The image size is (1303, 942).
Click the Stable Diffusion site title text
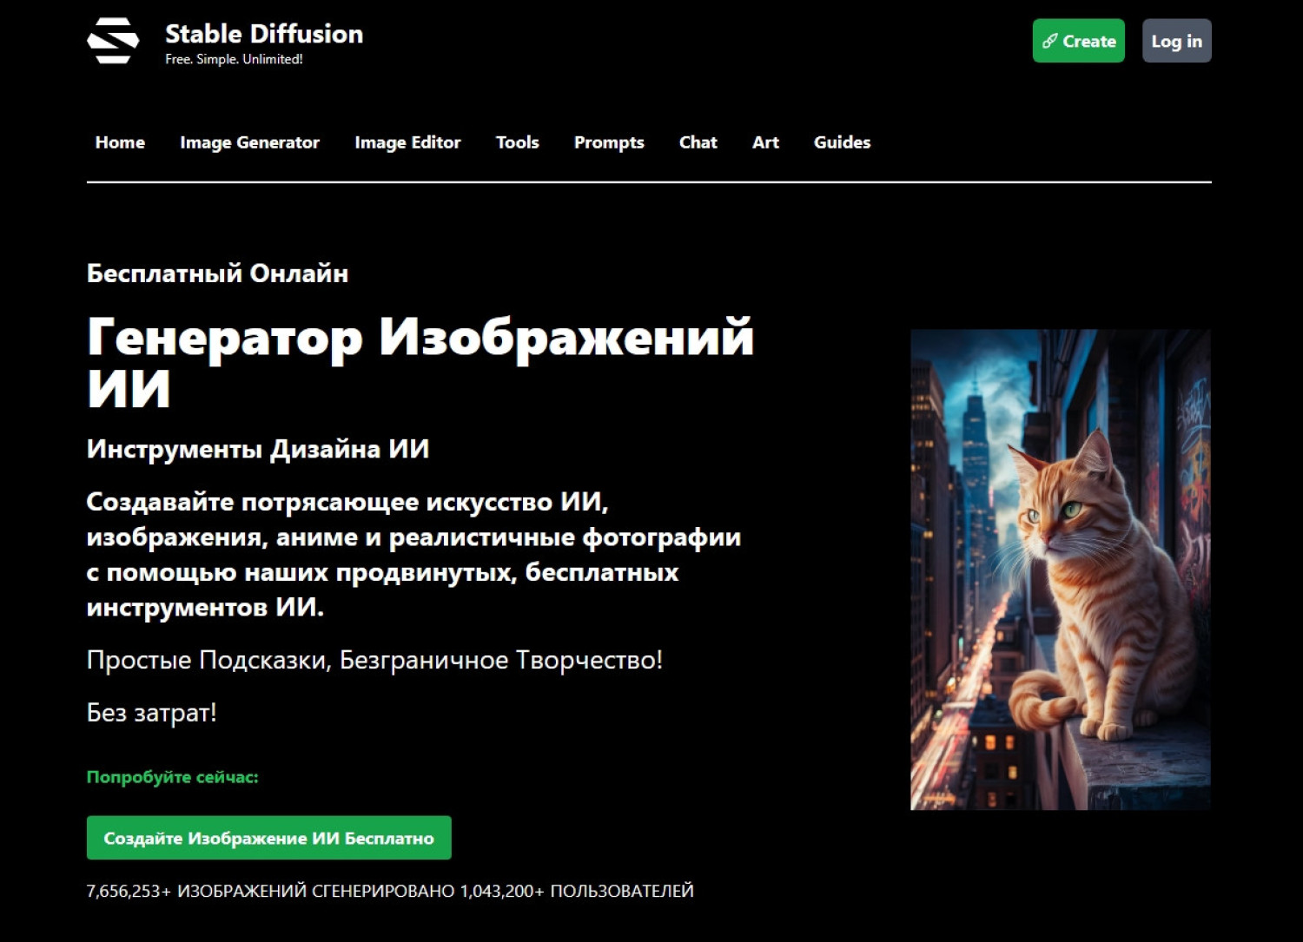pyautogui.click(x=263, y=34)
